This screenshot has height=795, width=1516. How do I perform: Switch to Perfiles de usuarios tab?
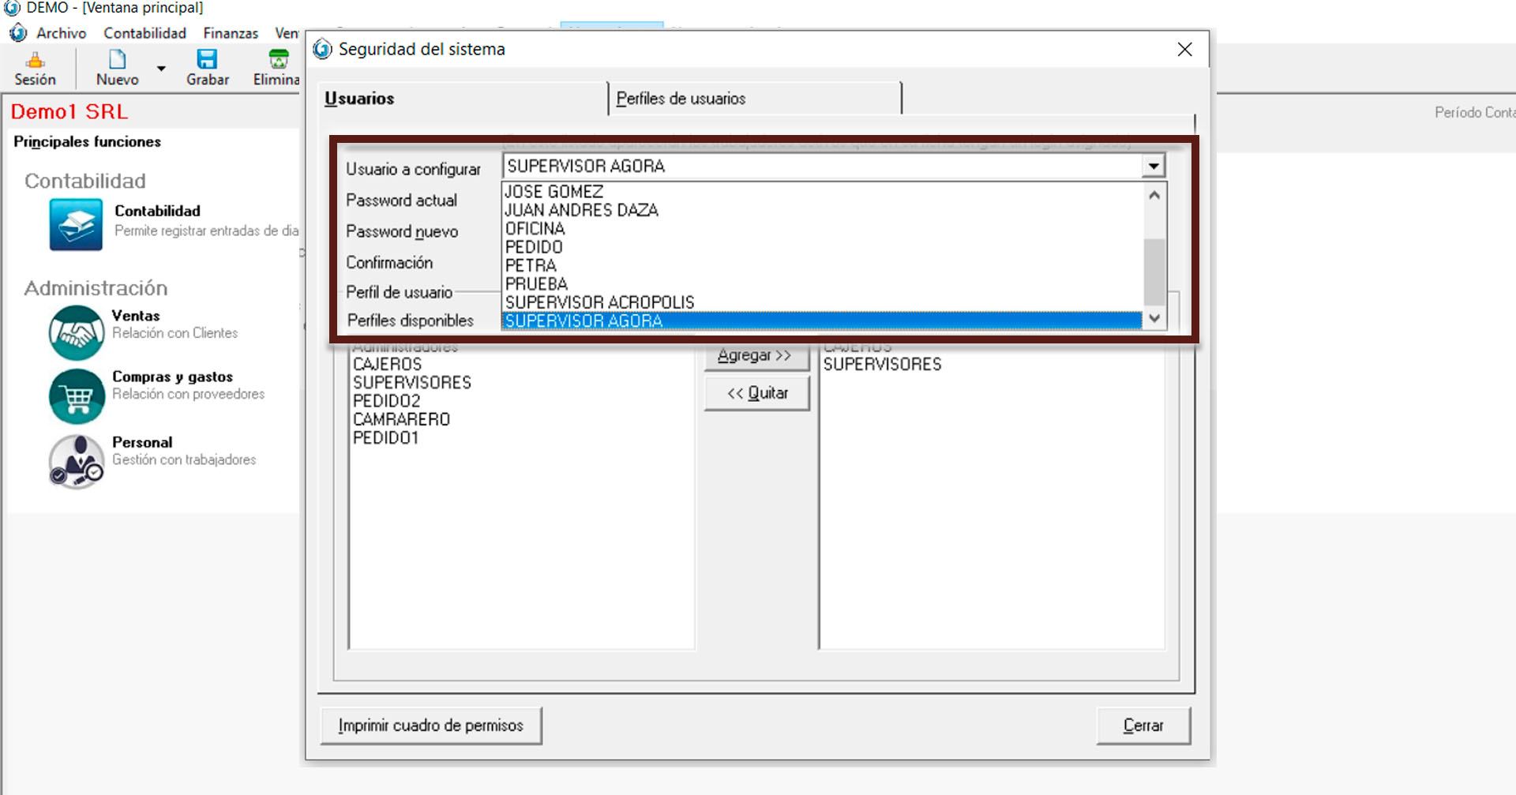[x=681, y=99]
